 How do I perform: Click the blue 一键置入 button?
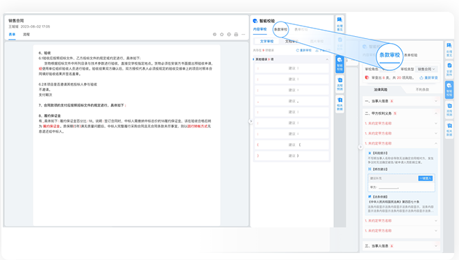pos(426,178)
